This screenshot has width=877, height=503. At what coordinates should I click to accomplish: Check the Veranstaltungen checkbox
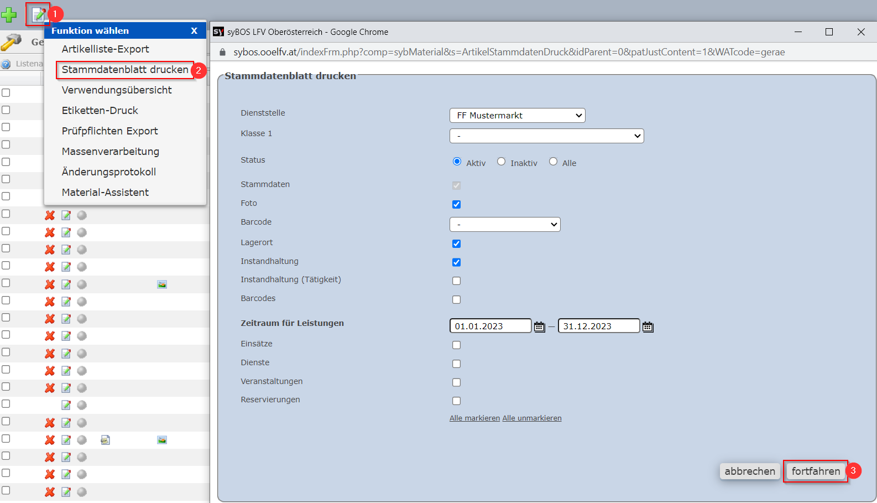click(456, 382)
